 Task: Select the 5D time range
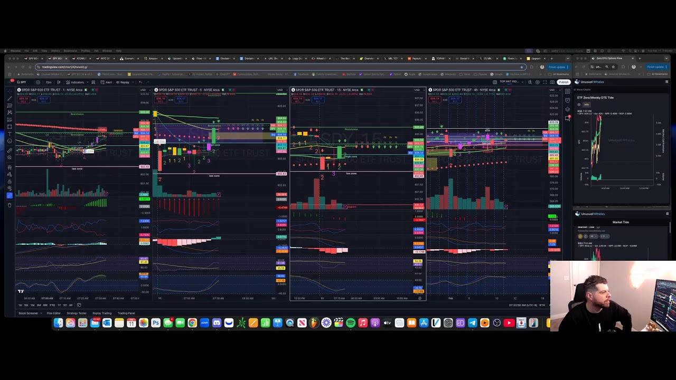point(26,305)
